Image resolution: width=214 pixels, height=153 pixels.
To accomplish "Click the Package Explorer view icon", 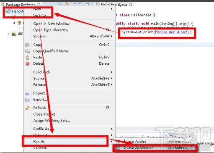I will [3, 5].
